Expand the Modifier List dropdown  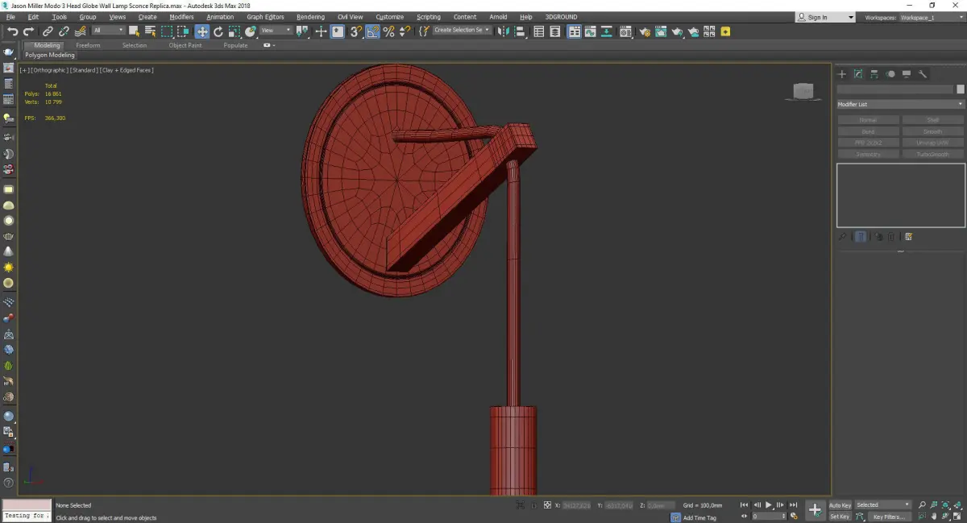point(900,104)
